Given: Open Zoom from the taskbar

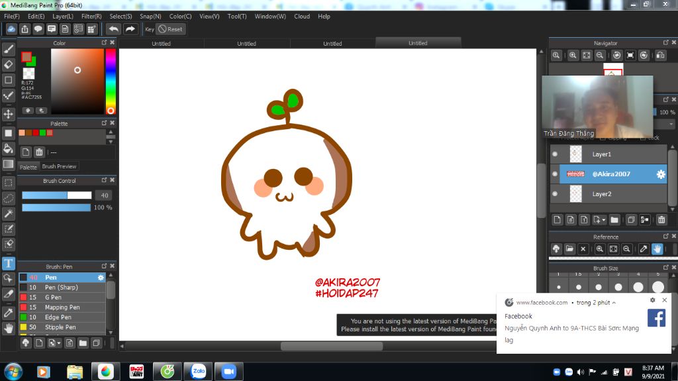Looking at the screenshot, I should tap(228, 372).
